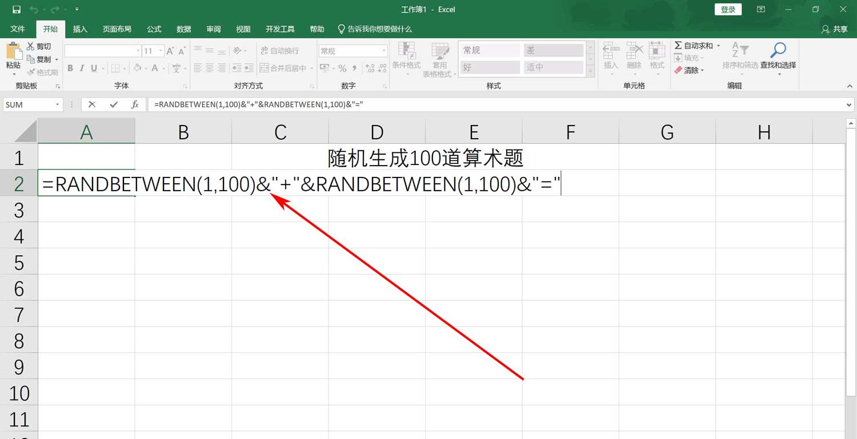Open the 开发工具 ribbon tab
Image resolution: width=857 pixels, height=439 pixels.
tap(279, 29)
